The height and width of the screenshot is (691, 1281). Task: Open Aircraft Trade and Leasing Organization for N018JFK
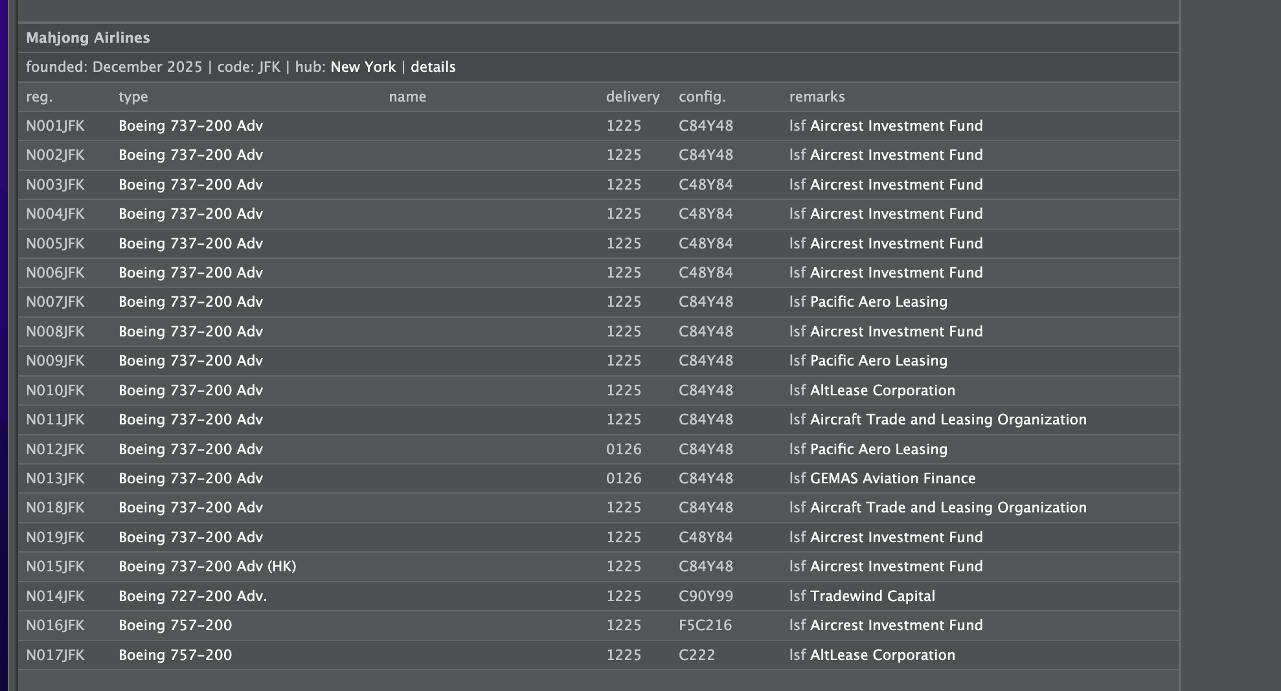(948, 508)
